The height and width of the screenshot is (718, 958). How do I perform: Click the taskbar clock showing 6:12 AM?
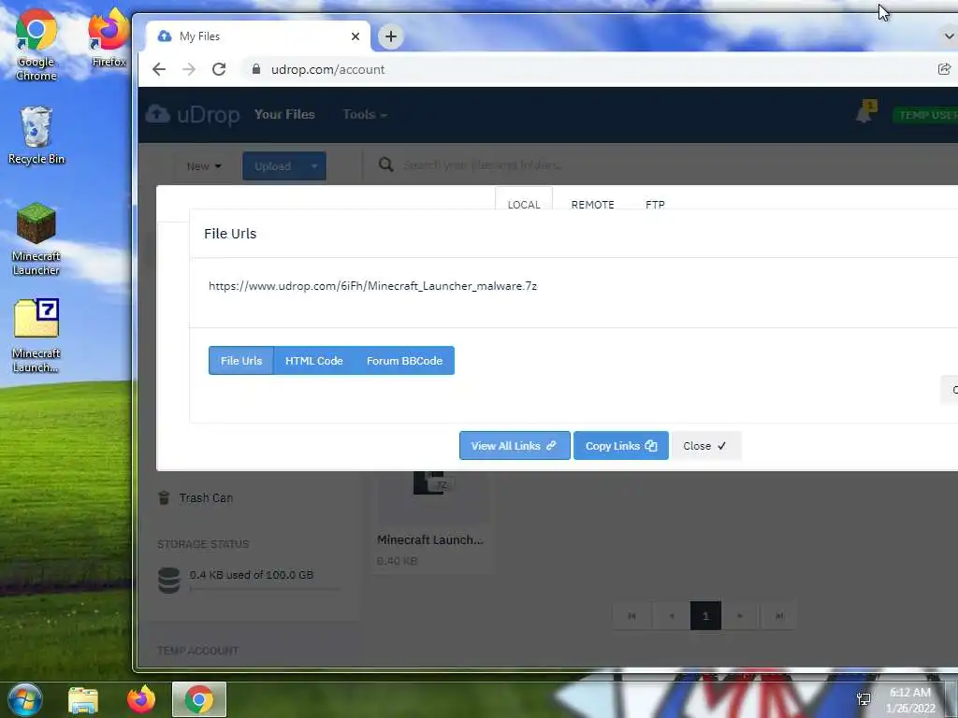click(910, 699)
